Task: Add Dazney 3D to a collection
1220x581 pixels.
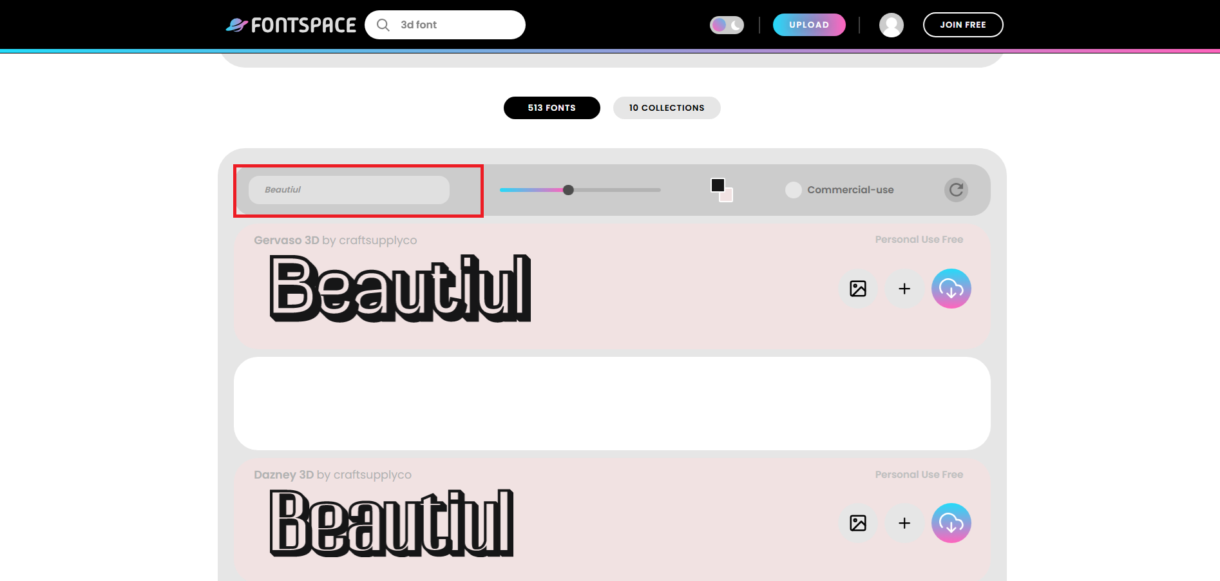Action: 904,523
